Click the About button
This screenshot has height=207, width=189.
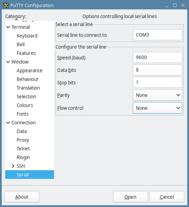coord(22,197)
